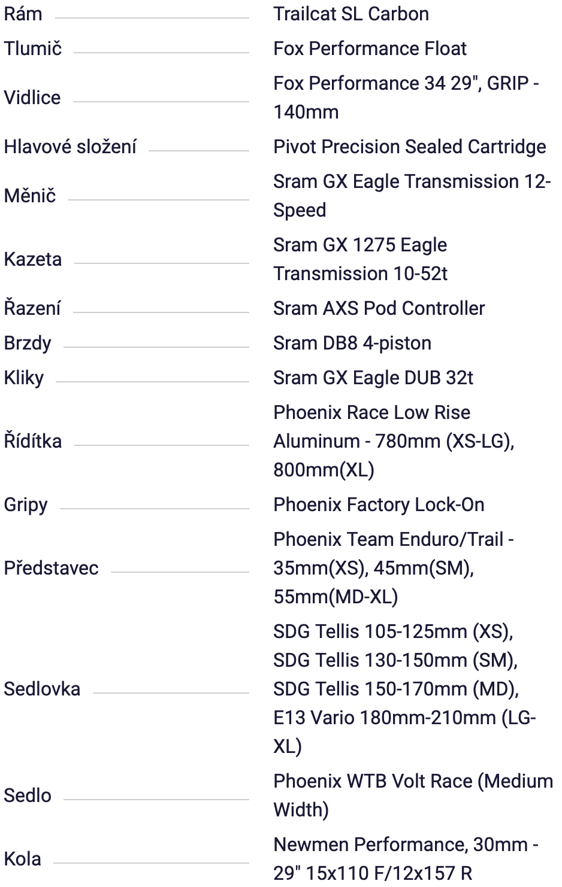Click the Tlumič row label
This screenshot has width=562, height=887.
click(x=32, y=48)
